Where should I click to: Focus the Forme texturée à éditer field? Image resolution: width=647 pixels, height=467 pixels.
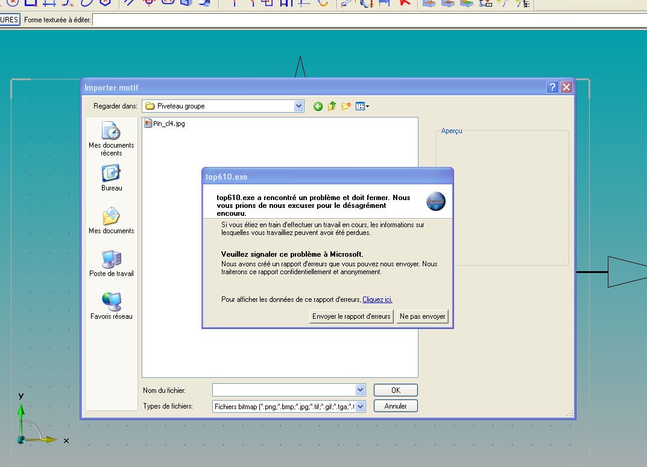370,20
